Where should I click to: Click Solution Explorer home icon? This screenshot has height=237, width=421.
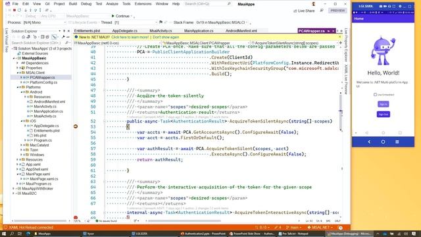click(23, 37)
